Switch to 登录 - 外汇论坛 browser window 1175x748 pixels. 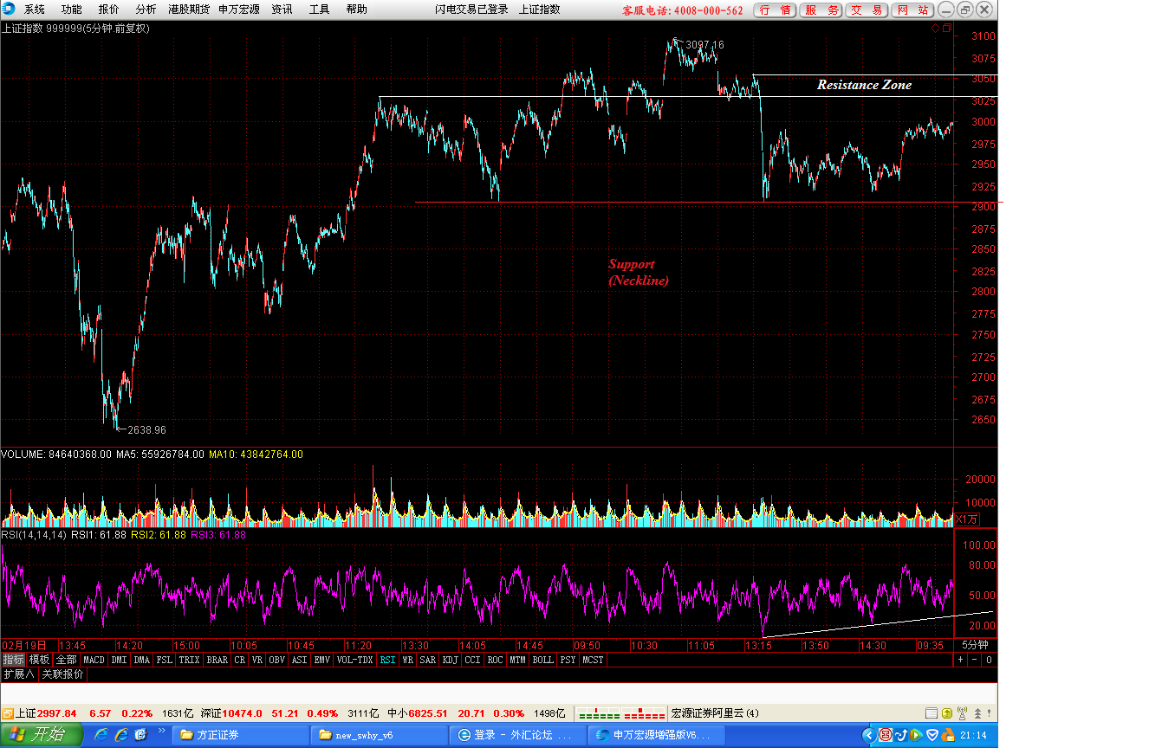(517, 735)
